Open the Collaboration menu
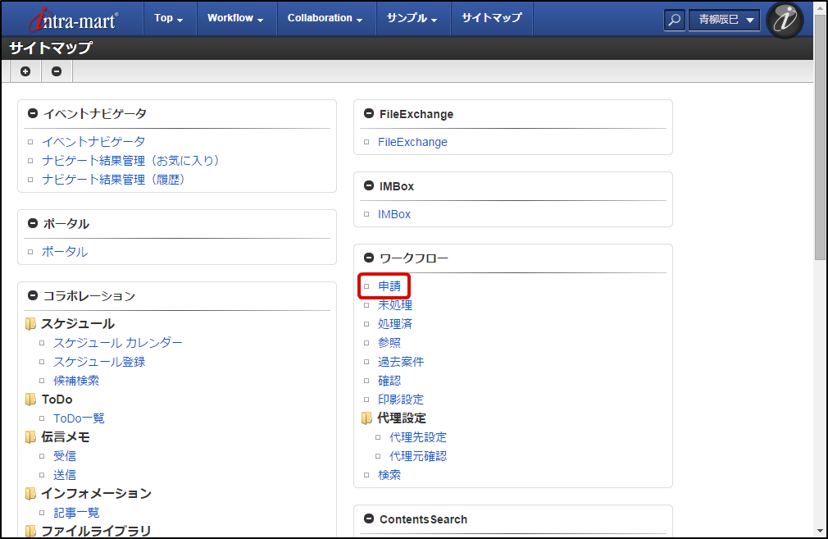Image resolution: width=828 pixels, height=539 pixels. [x=325, y=18]
